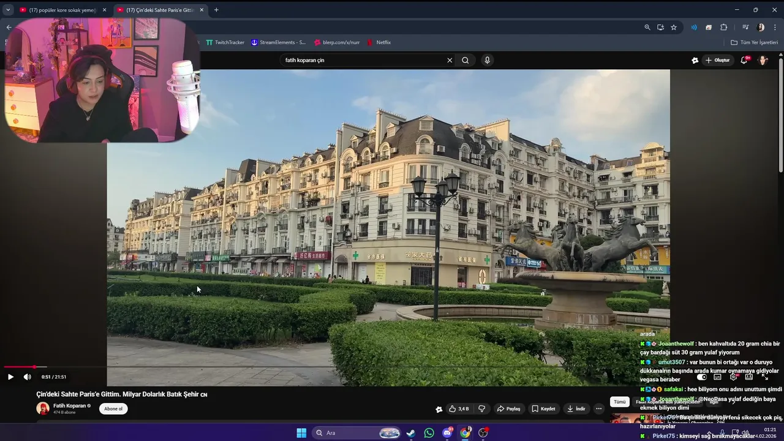Viewport: 784px width, 441px height.
Task: Click the Oluştur create button
Action: [x=717, y=60]
